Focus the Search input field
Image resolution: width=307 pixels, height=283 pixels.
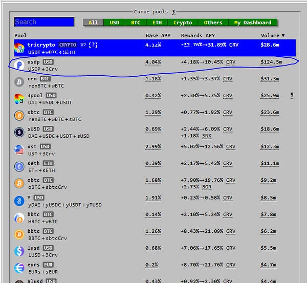[44, 22]
